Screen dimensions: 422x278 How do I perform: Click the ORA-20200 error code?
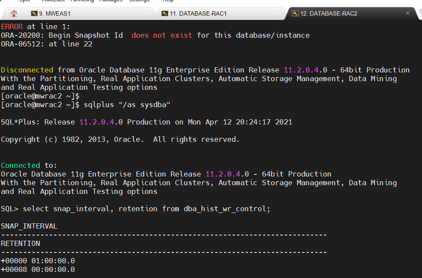pos(20,35)
